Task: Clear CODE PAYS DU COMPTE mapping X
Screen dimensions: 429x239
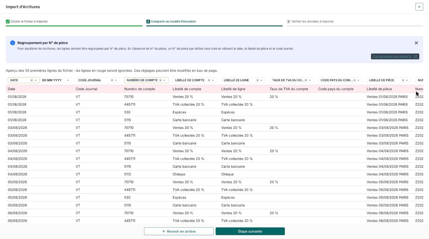Action: tap(355, 80)
